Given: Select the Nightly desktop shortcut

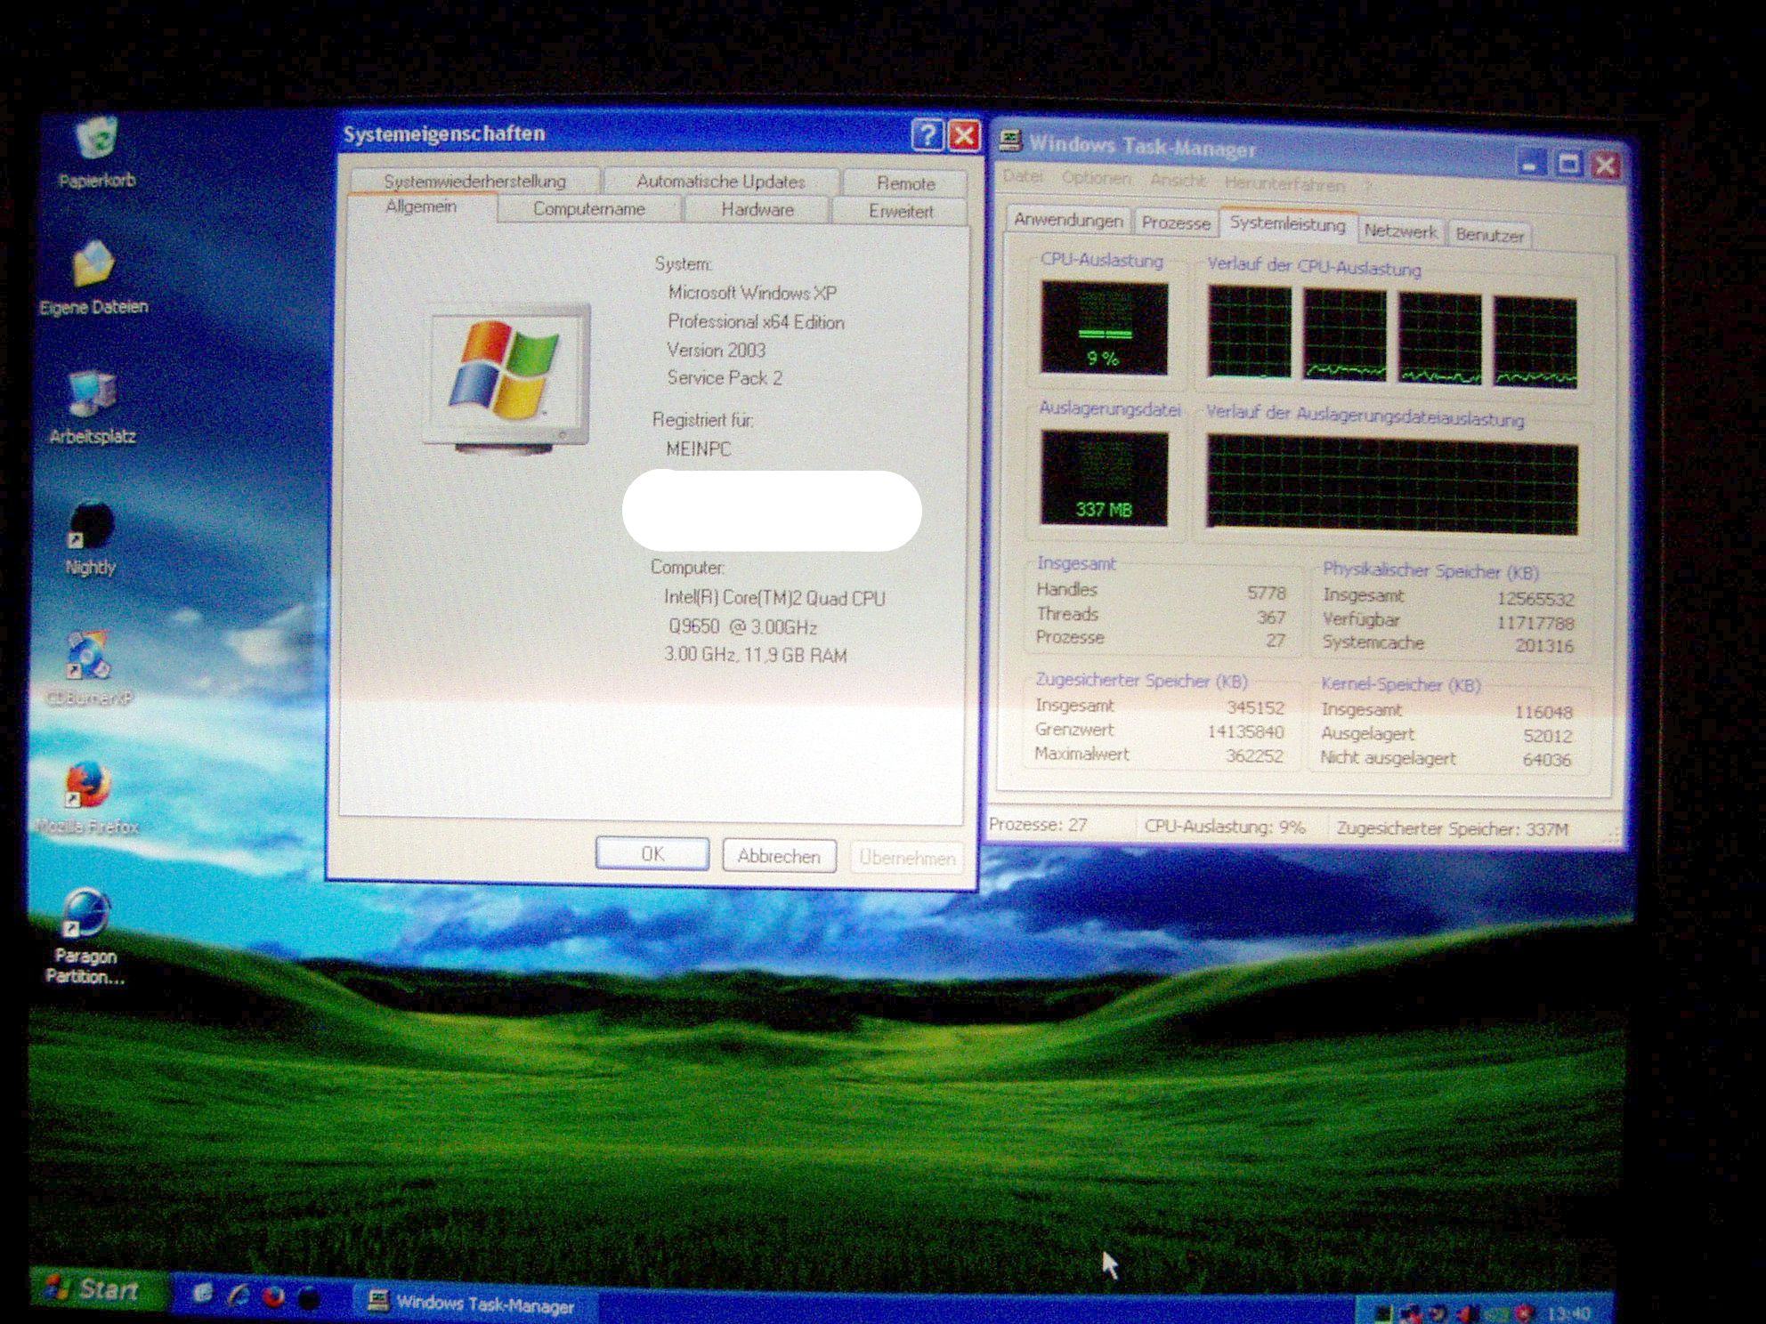Looking at the screenshot, I should 90,538.
